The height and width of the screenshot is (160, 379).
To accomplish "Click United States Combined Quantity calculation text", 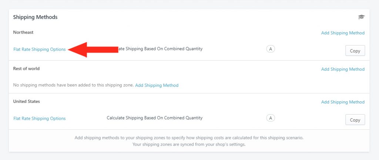I will 155,118.
